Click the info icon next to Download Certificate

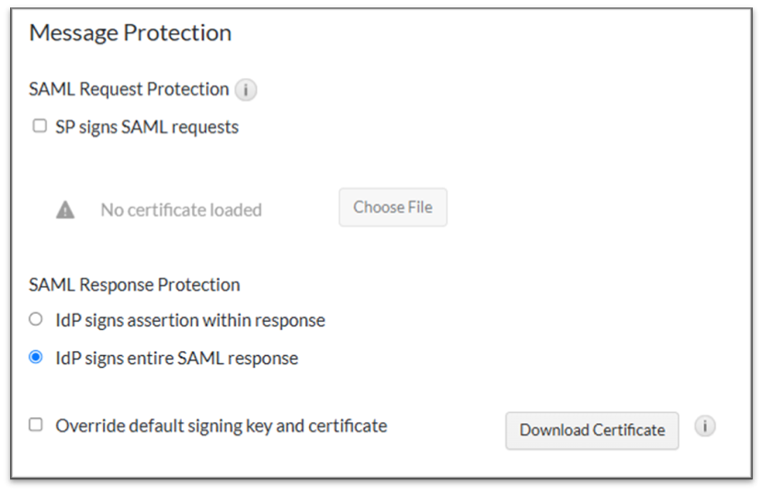pos(705,427)
